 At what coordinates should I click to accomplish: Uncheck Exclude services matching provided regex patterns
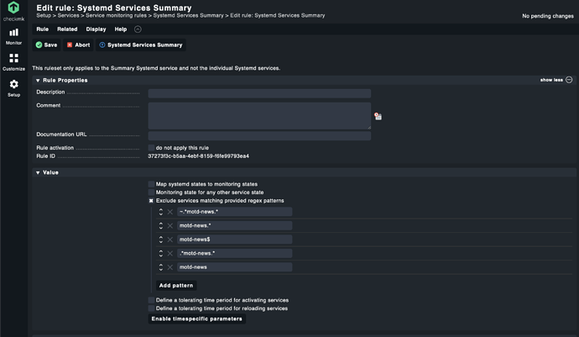coord(151,201)
